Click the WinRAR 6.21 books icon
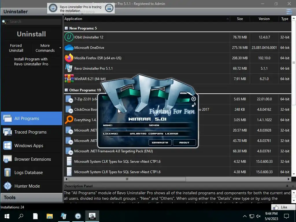This screenshot has height=222, width=296. pyautogui.click(x=69, y=79)
